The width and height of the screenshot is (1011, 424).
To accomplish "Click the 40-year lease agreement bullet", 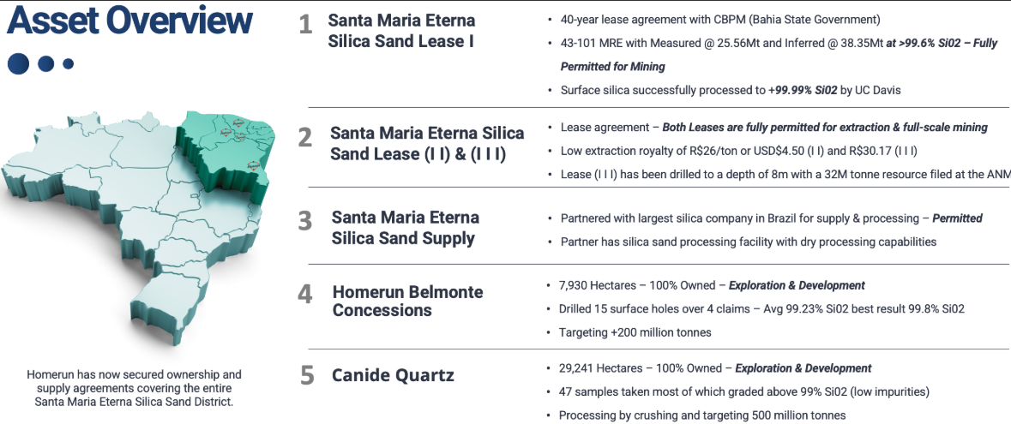I will click(720, 19).
